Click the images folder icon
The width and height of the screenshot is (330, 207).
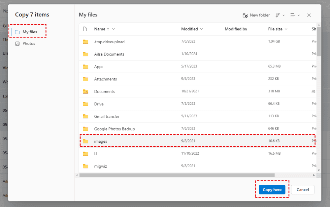tap(85, 141)
